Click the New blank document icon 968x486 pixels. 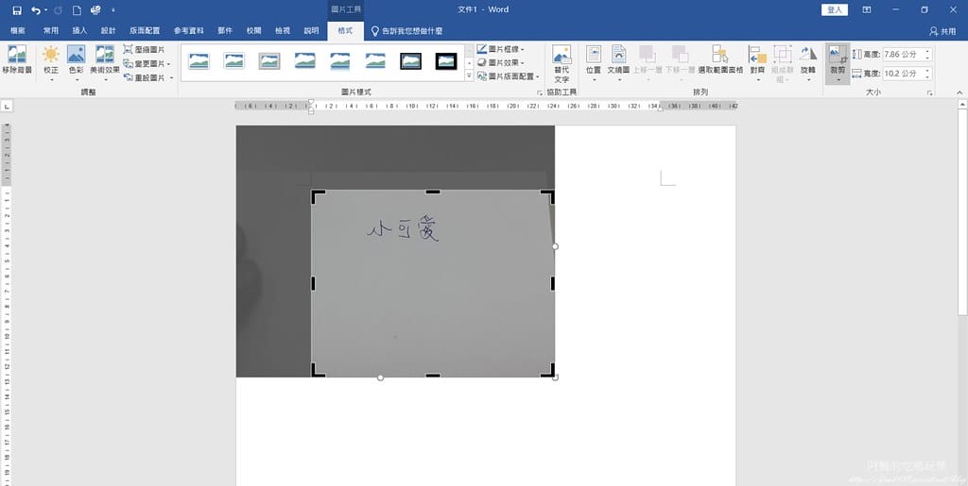[x=77, y=9]
